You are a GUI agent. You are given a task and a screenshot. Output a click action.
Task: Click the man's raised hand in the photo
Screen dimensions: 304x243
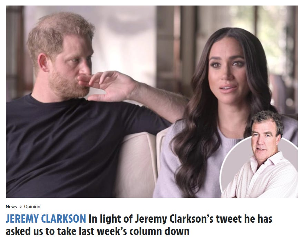click(x=109, y=85)
